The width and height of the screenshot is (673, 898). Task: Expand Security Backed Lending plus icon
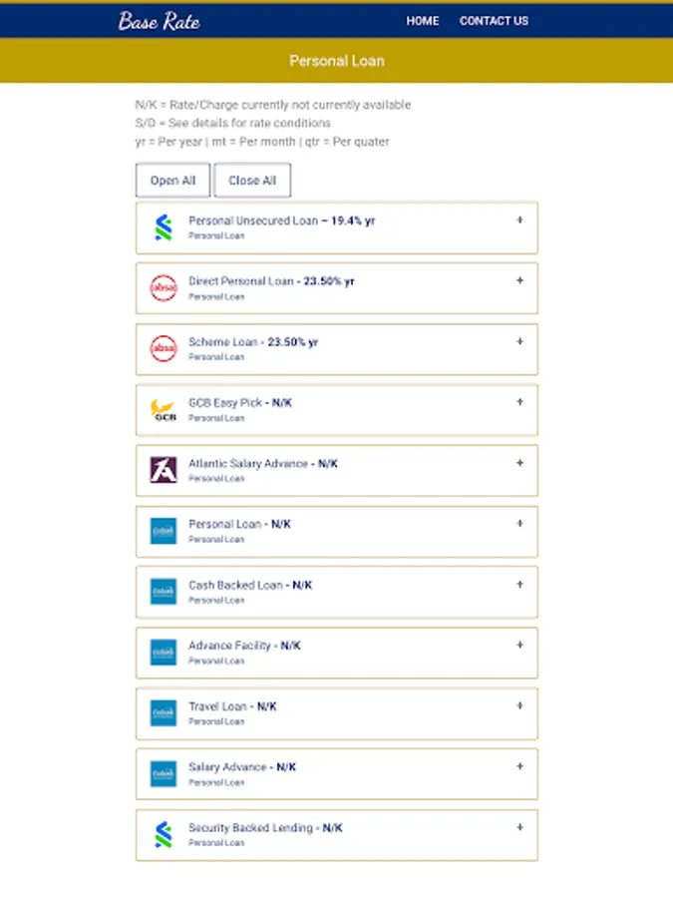pos(519,827)
